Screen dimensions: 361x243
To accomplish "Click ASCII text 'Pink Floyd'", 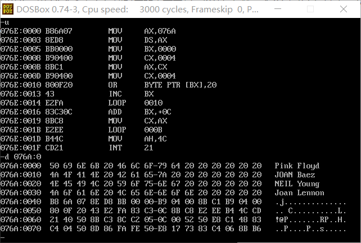I will pyautogui.click(x=297, y=166).
